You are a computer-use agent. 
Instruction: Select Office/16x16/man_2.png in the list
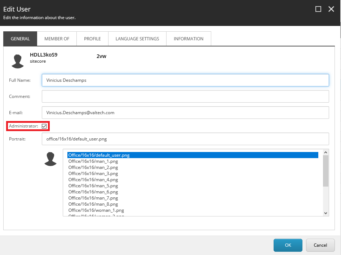(x=193, y=167)
